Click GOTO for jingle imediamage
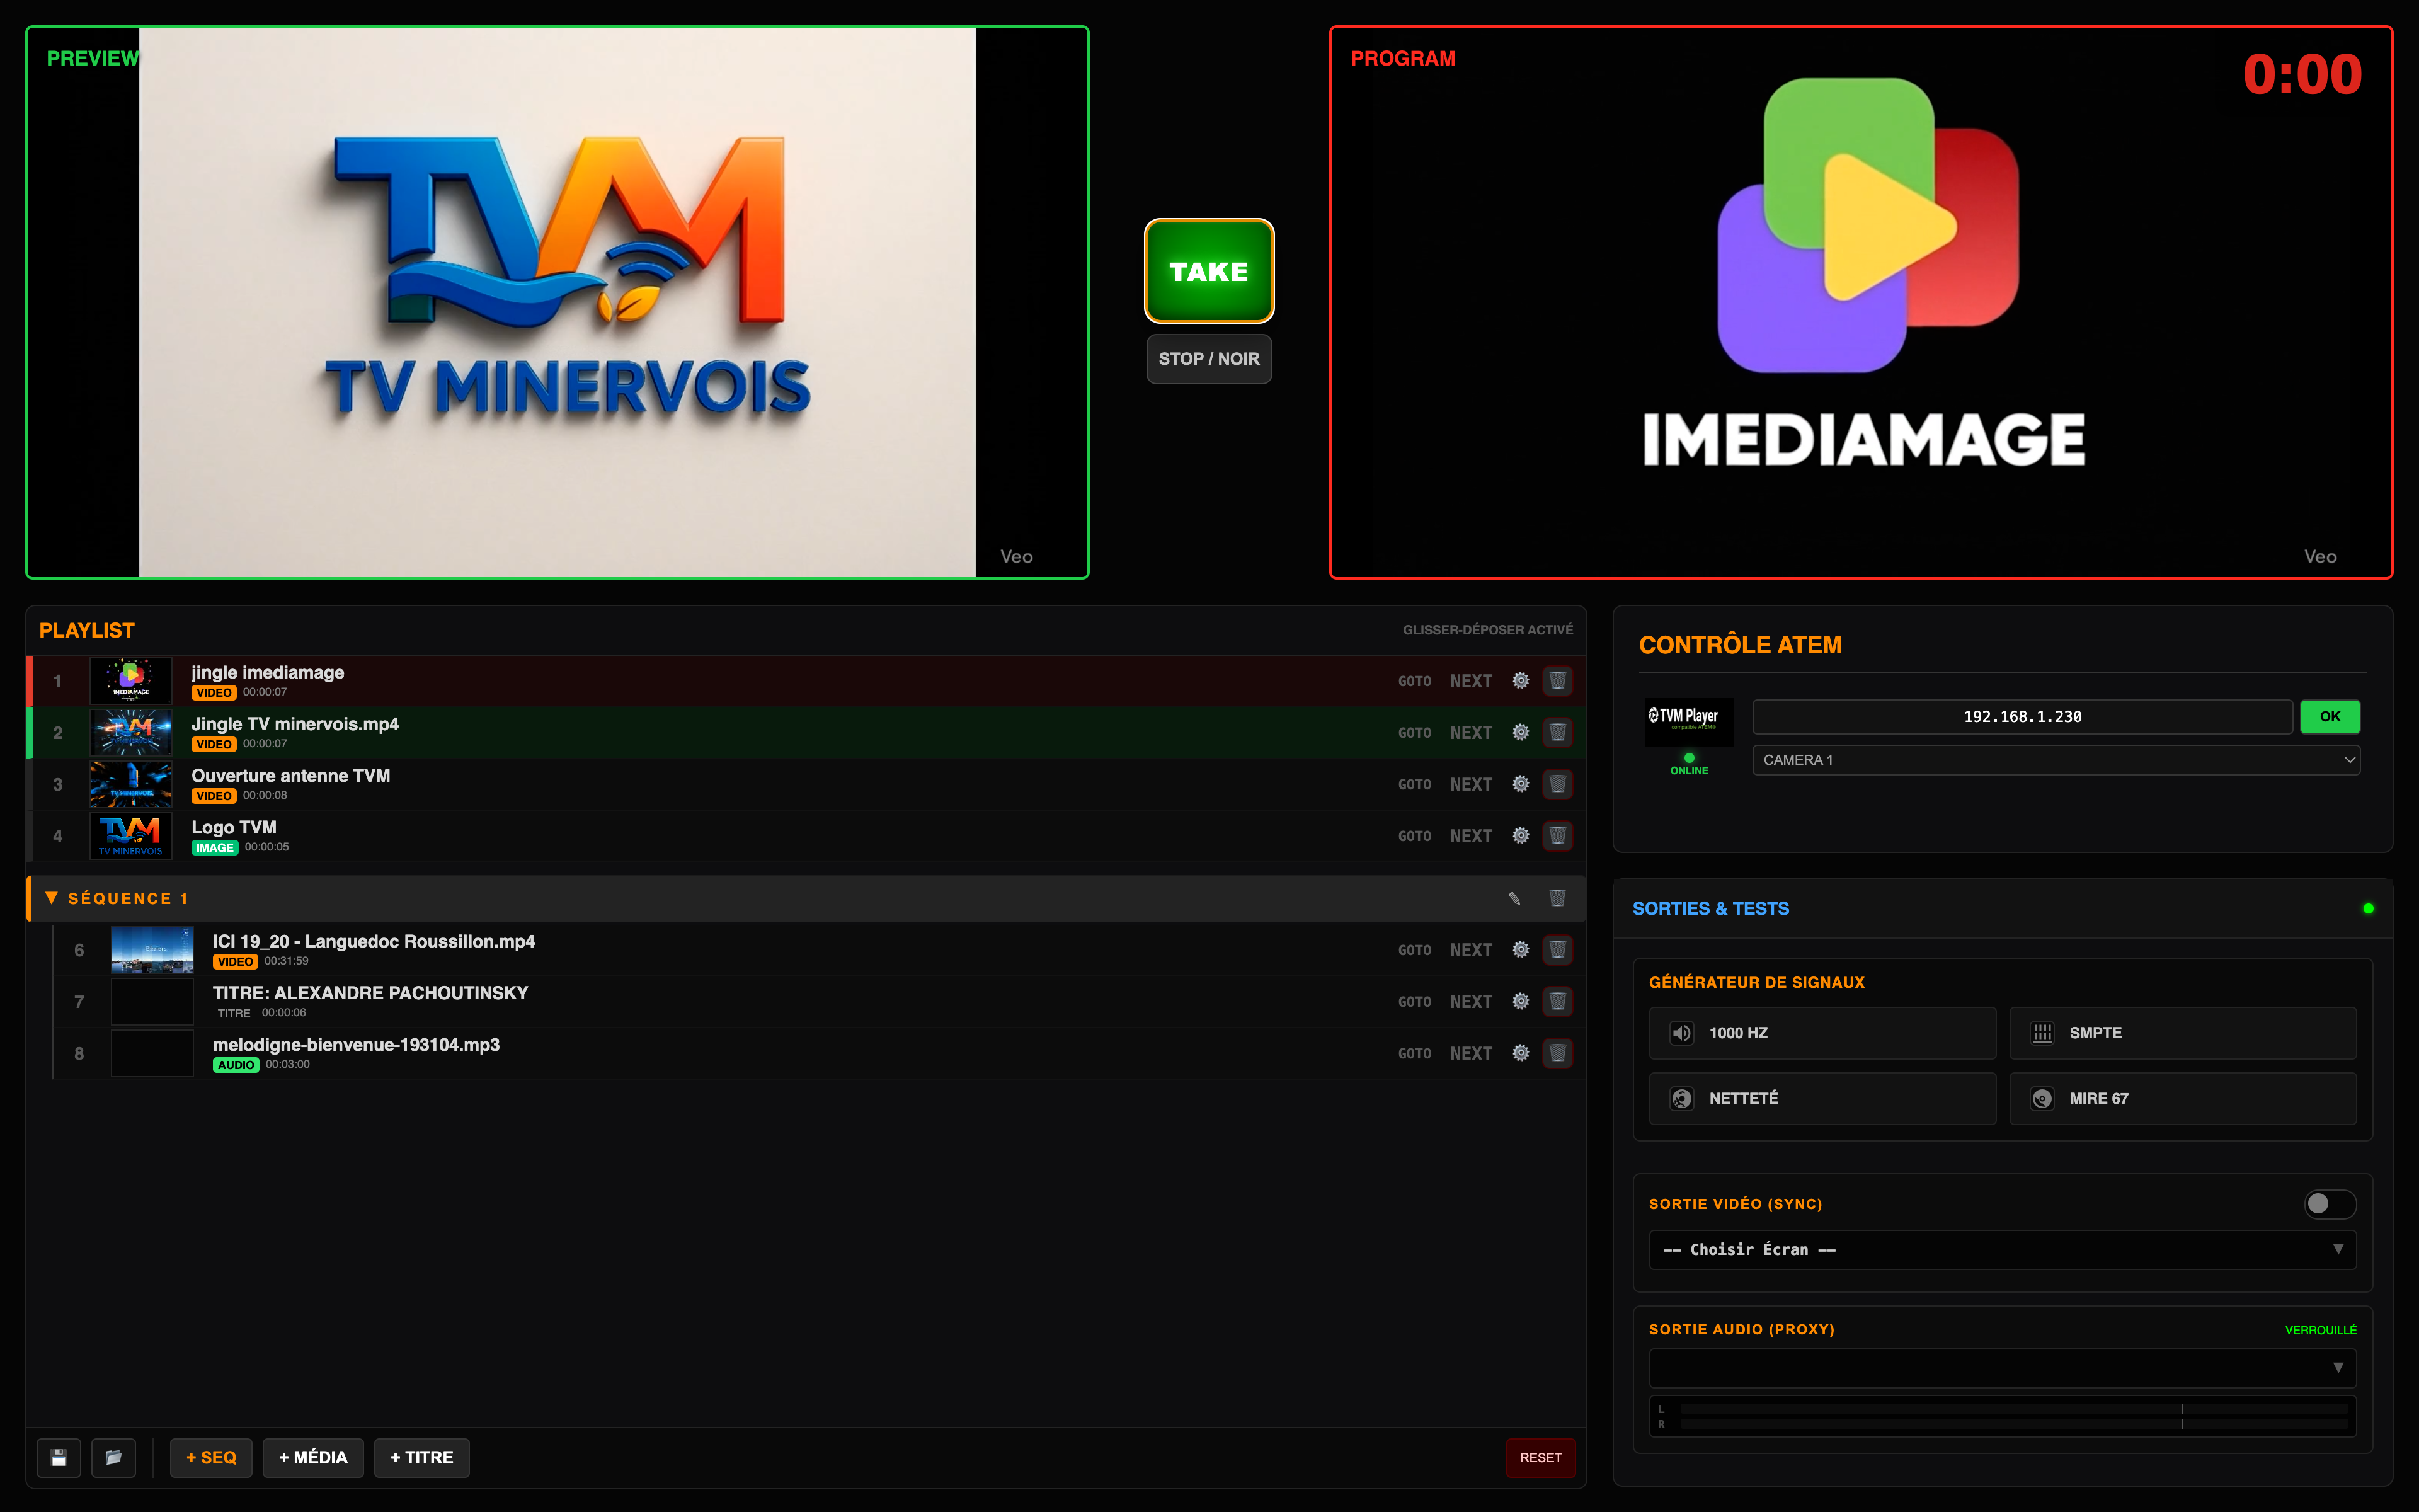The width and height of the screenshot is (2419, 1512). click(x=1414, y=682)
